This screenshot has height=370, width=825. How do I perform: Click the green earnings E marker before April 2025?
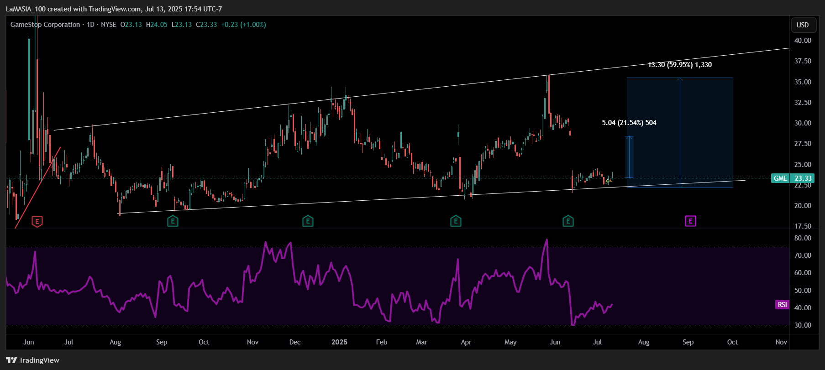[x=456, y=222]
